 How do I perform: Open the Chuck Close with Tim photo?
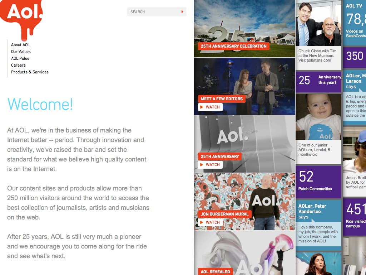pyautogui.click(x=318, y=23)
